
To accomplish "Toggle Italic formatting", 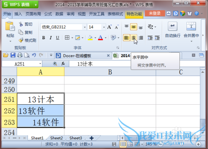I will click(51, 38).
